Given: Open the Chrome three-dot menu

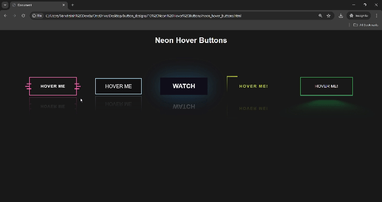Looking at the screenshot, I should (376, 16).
